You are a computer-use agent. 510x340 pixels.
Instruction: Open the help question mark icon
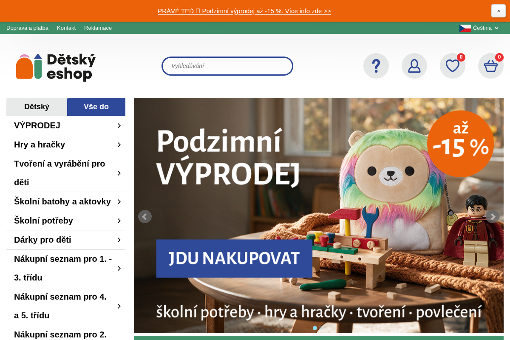[x=376, y=66]
